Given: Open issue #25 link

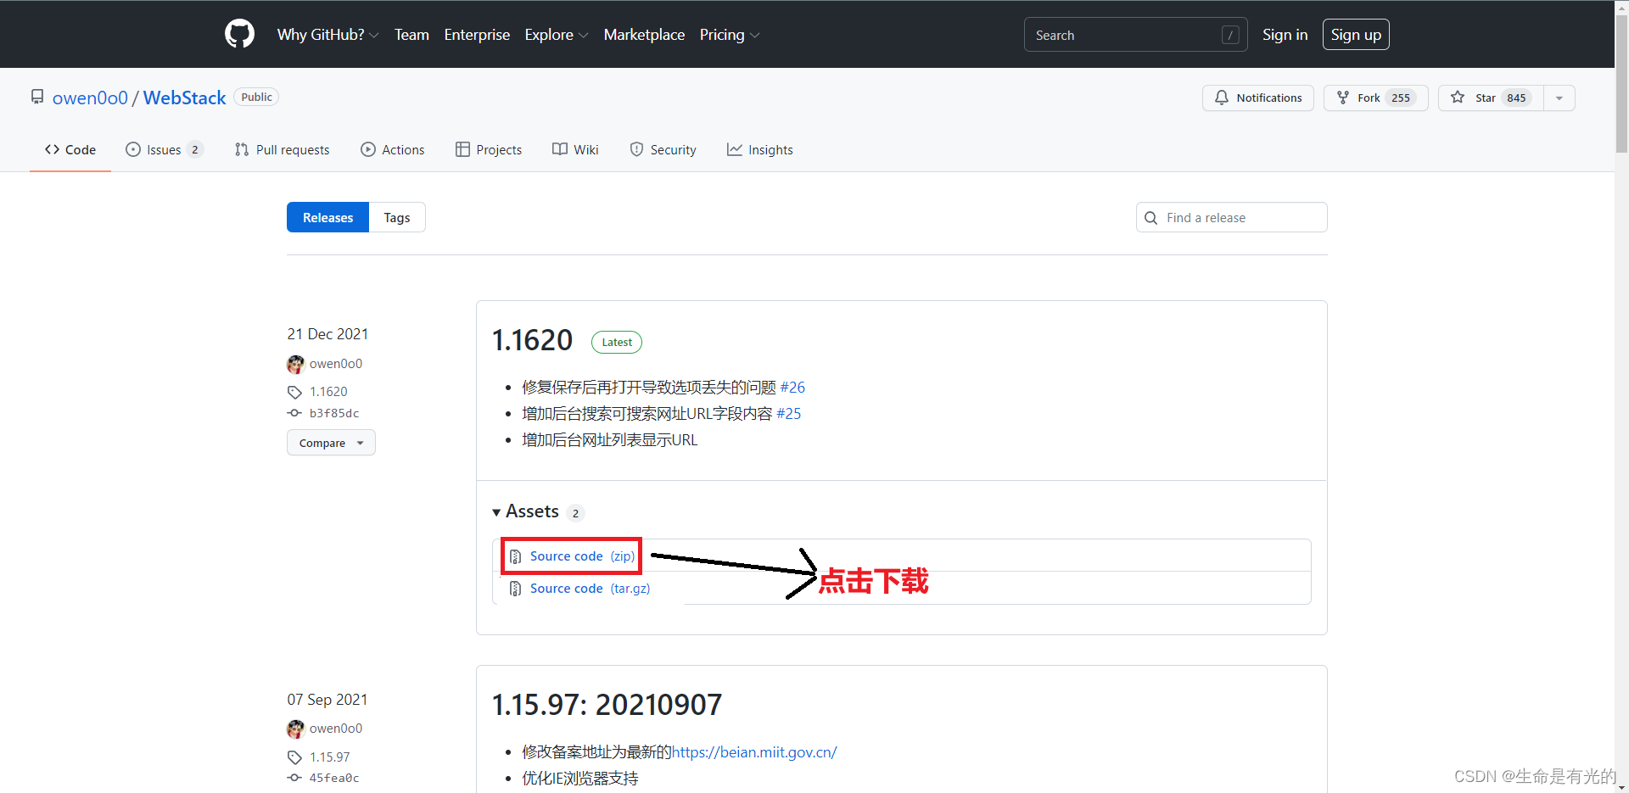Looking at the screenshot, I should [x=788, y=414].
